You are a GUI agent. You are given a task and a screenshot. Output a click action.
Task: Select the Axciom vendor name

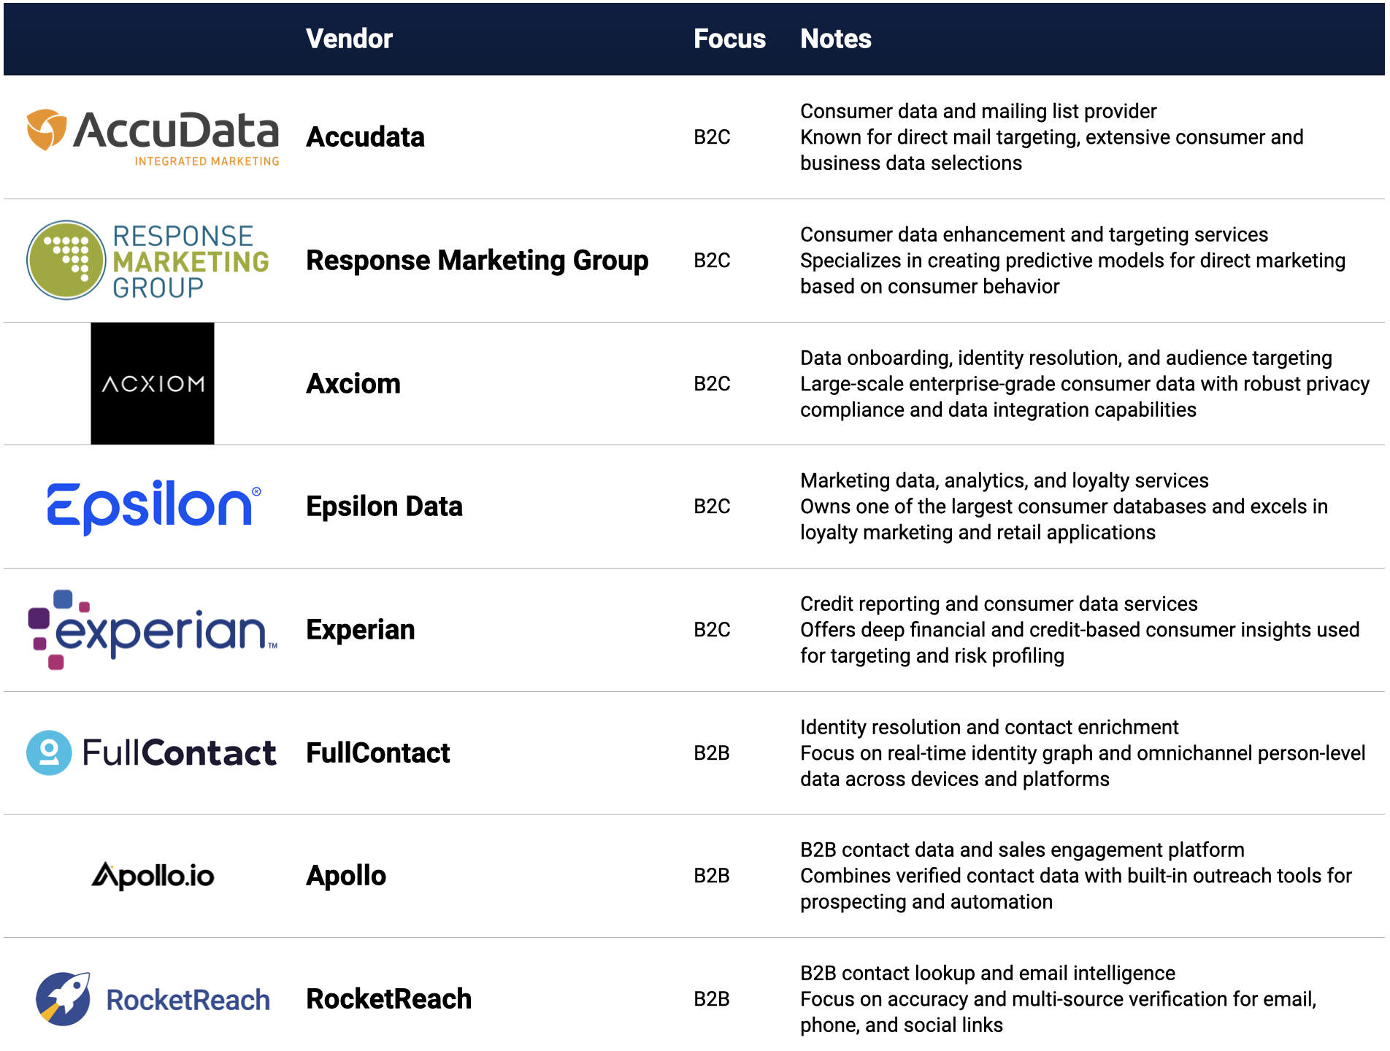(353, 384)
